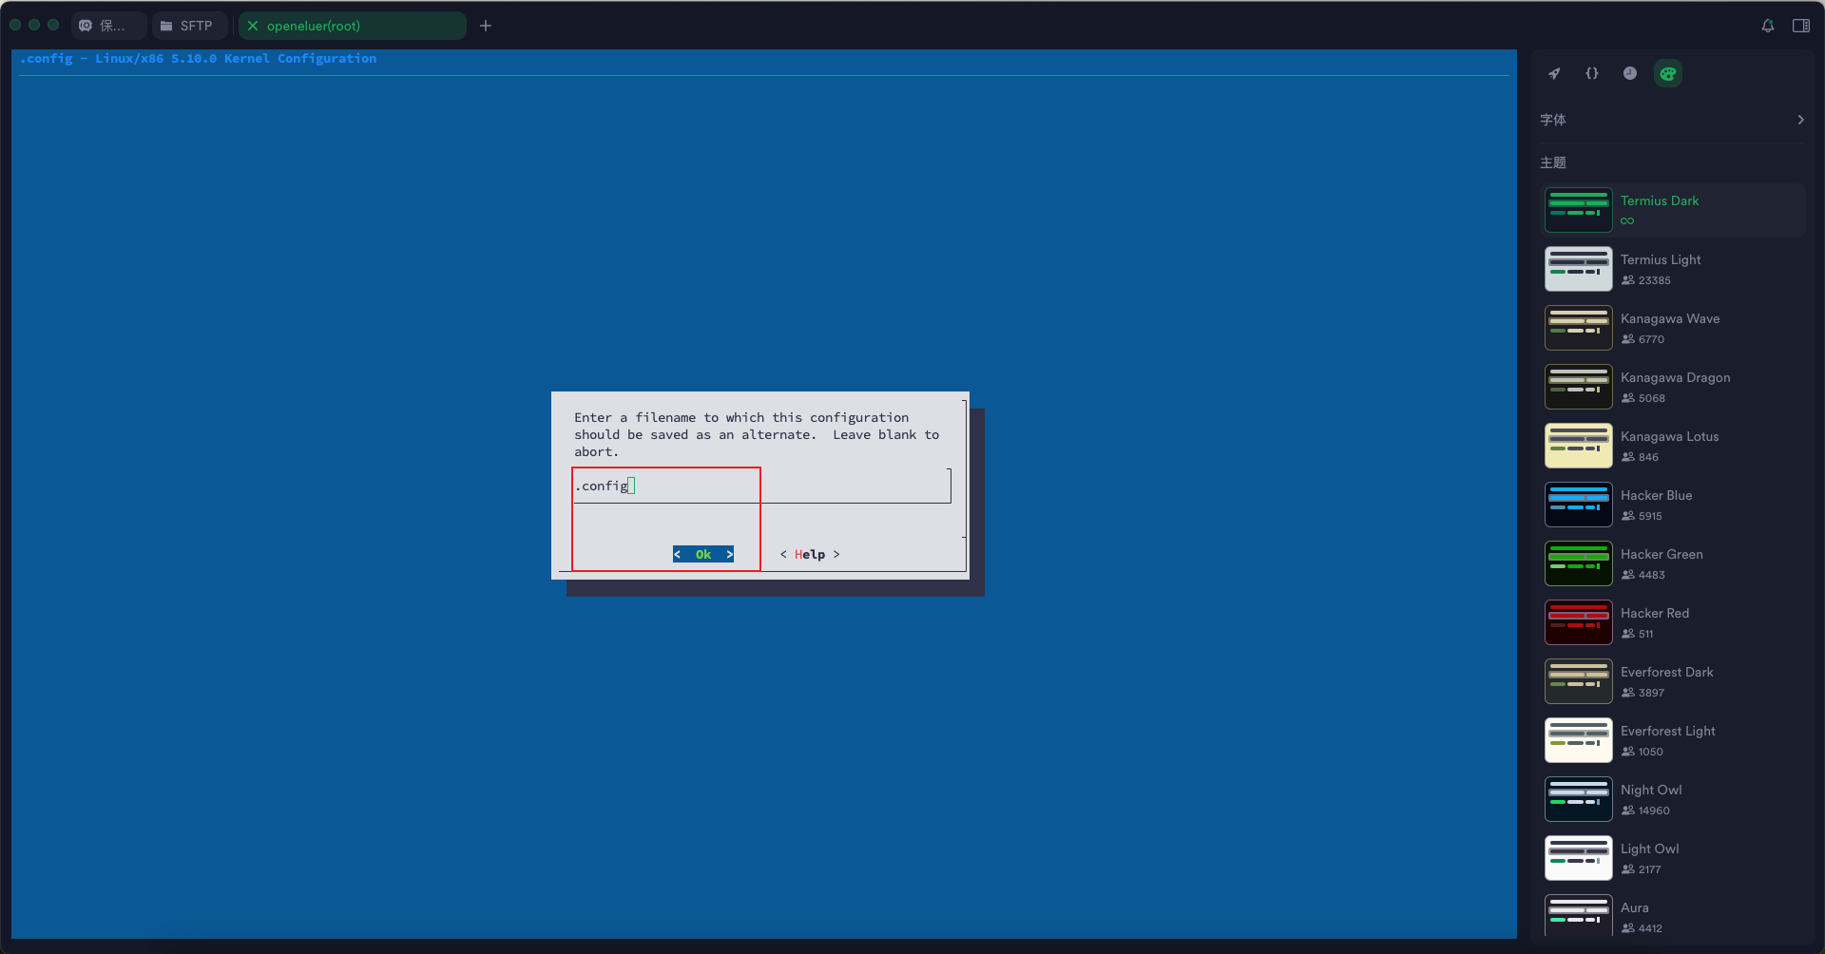Screen dimensions: 1825x954
Task: Toggle the right sidebar panel icon
Action: [x=1801, y=26]
